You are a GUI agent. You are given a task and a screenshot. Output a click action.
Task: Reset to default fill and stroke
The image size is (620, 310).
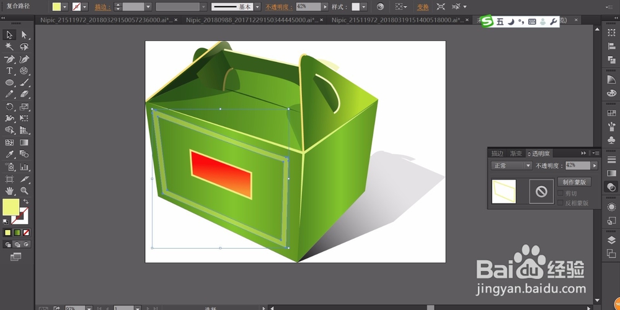(6, 222)
